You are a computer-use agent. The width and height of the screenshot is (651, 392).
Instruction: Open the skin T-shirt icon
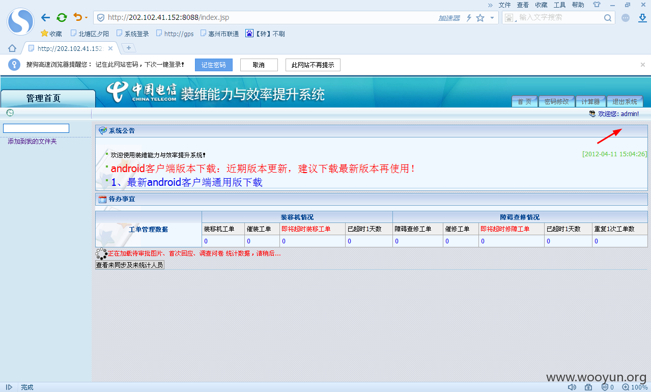click(x=597, y=5)
